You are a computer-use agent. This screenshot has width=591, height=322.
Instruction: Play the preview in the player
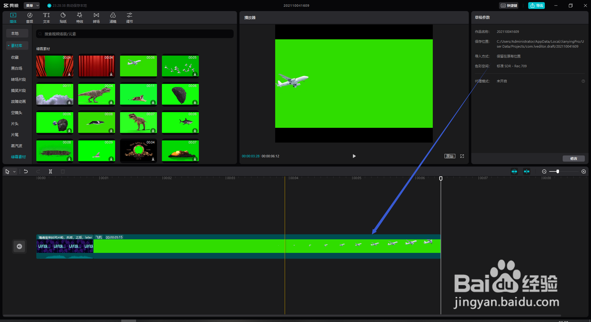click(x=354, y=156)
